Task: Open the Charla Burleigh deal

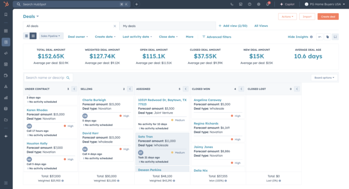Action: (x=94, y=100)
